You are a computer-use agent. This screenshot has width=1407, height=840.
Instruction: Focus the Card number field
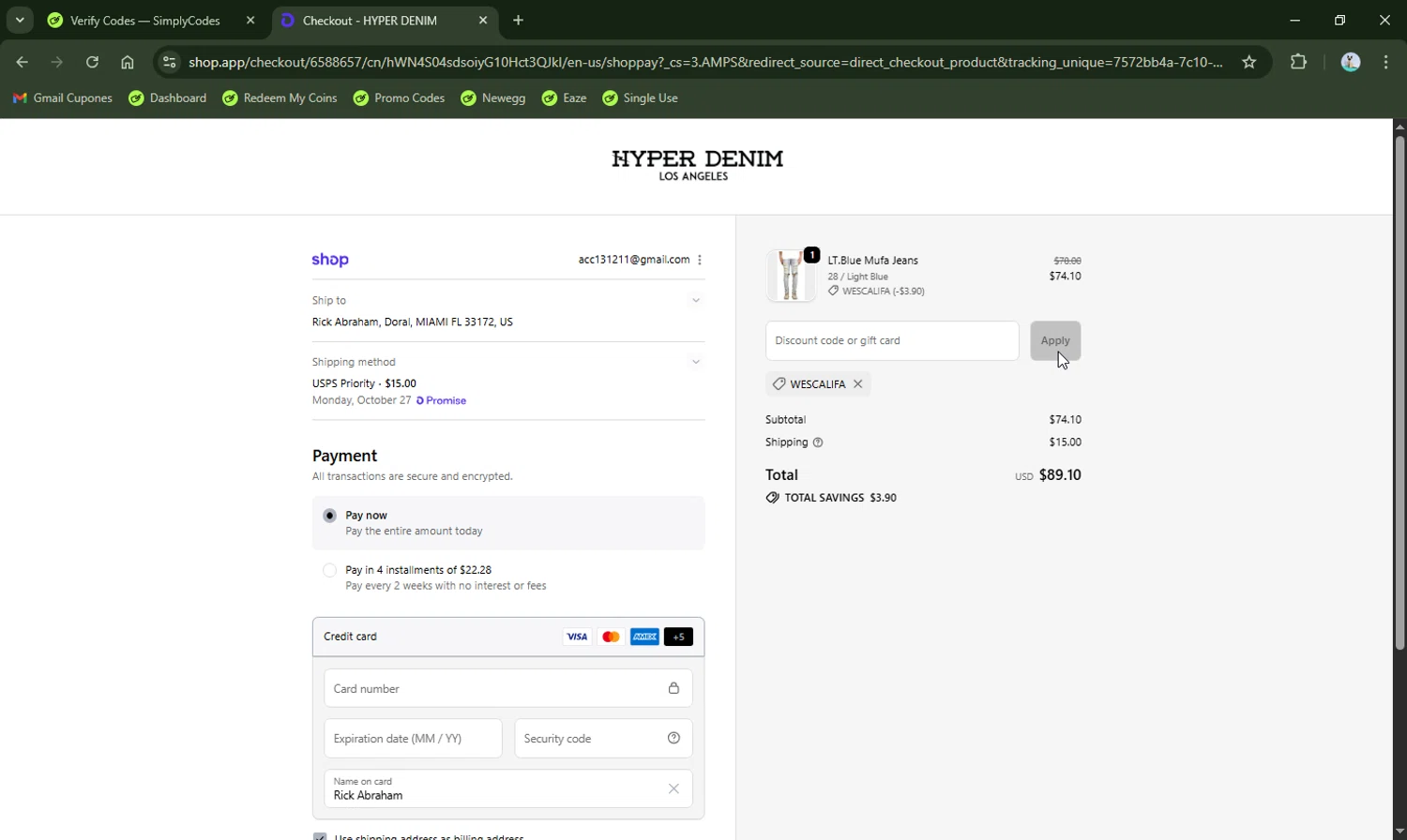coord(508,688)
